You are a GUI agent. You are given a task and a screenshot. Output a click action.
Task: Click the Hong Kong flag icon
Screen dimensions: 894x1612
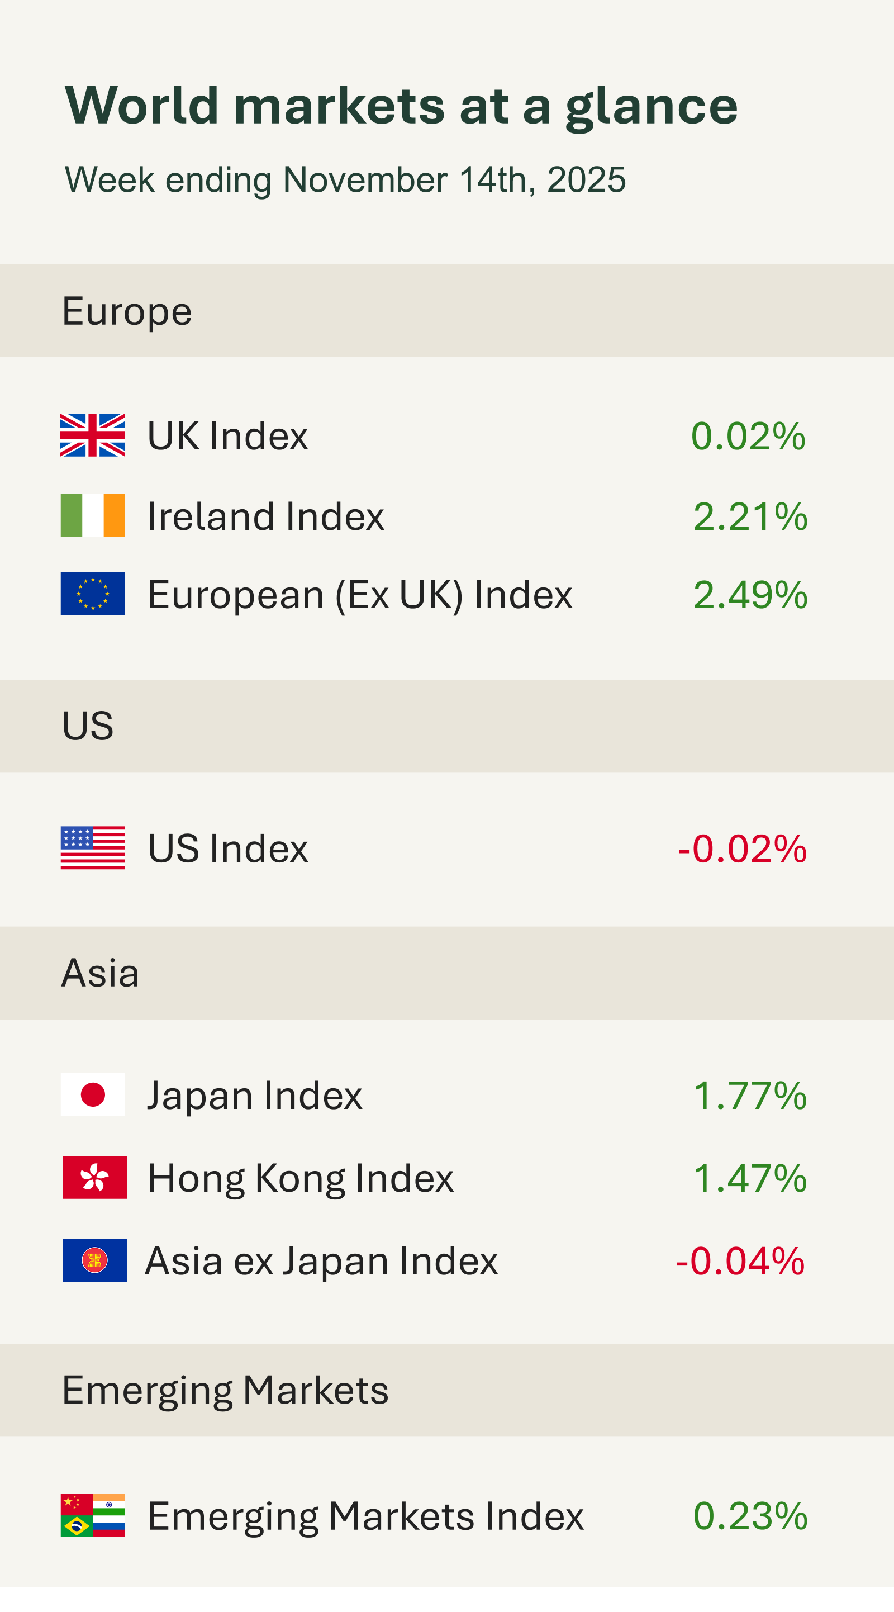coord(94,1177)
